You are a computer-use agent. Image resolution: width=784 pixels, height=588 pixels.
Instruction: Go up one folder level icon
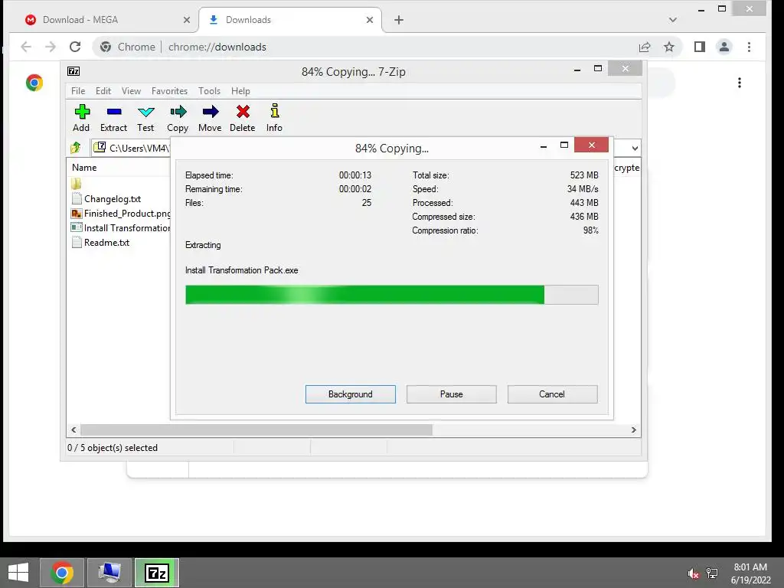pos(76,148)
